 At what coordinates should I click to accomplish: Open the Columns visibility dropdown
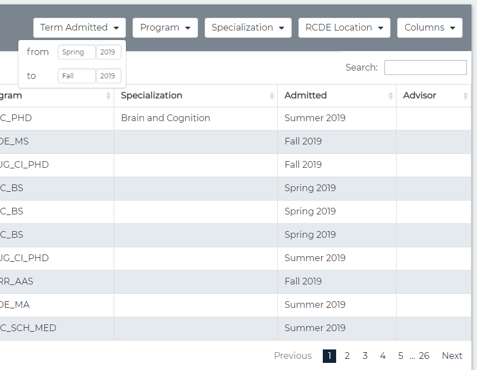click(x=429, y=28)
